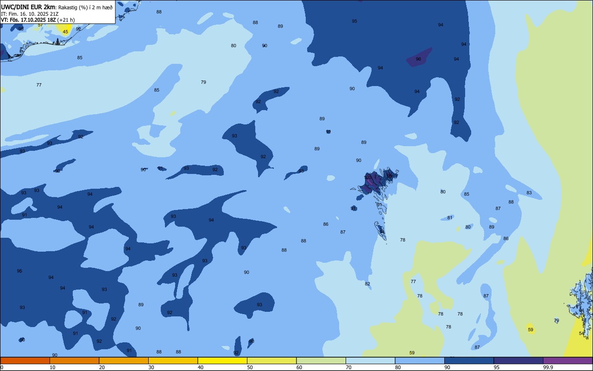The height and width of the screenshot is (371, 593).
Task: Click the '83' humidity value
Action: [x=529, y=193]
